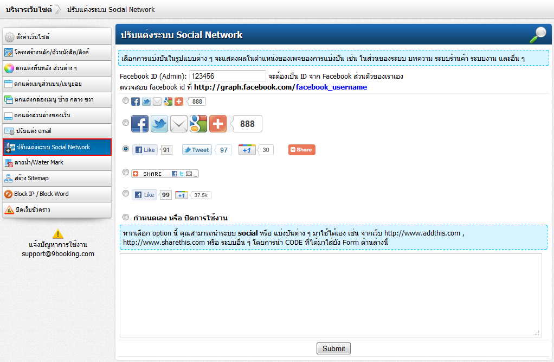
Task: Click the envelope icon beside ปรับแต่ง email
Action: [9, 131]
